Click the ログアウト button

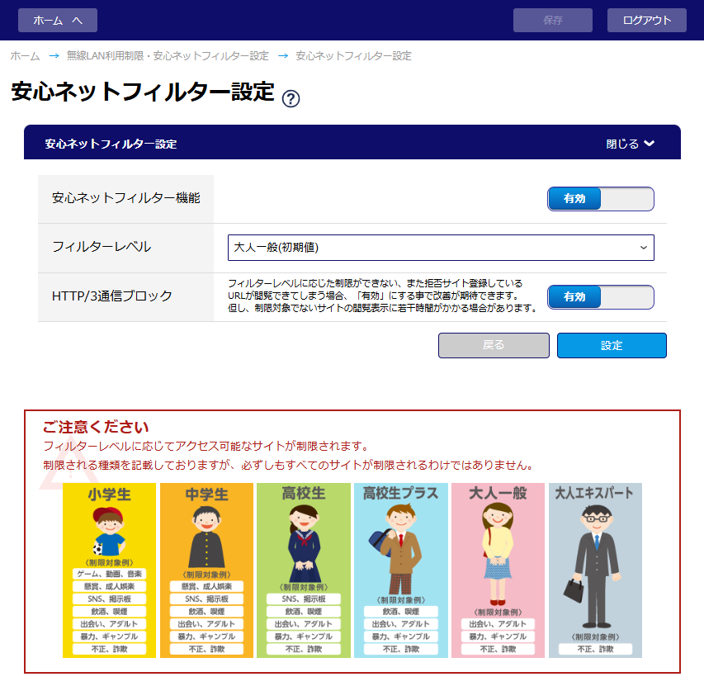coord(646,20)
